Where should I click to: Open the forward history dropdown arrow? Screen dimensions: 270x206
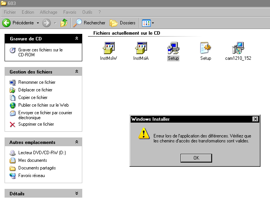[55, 23]
